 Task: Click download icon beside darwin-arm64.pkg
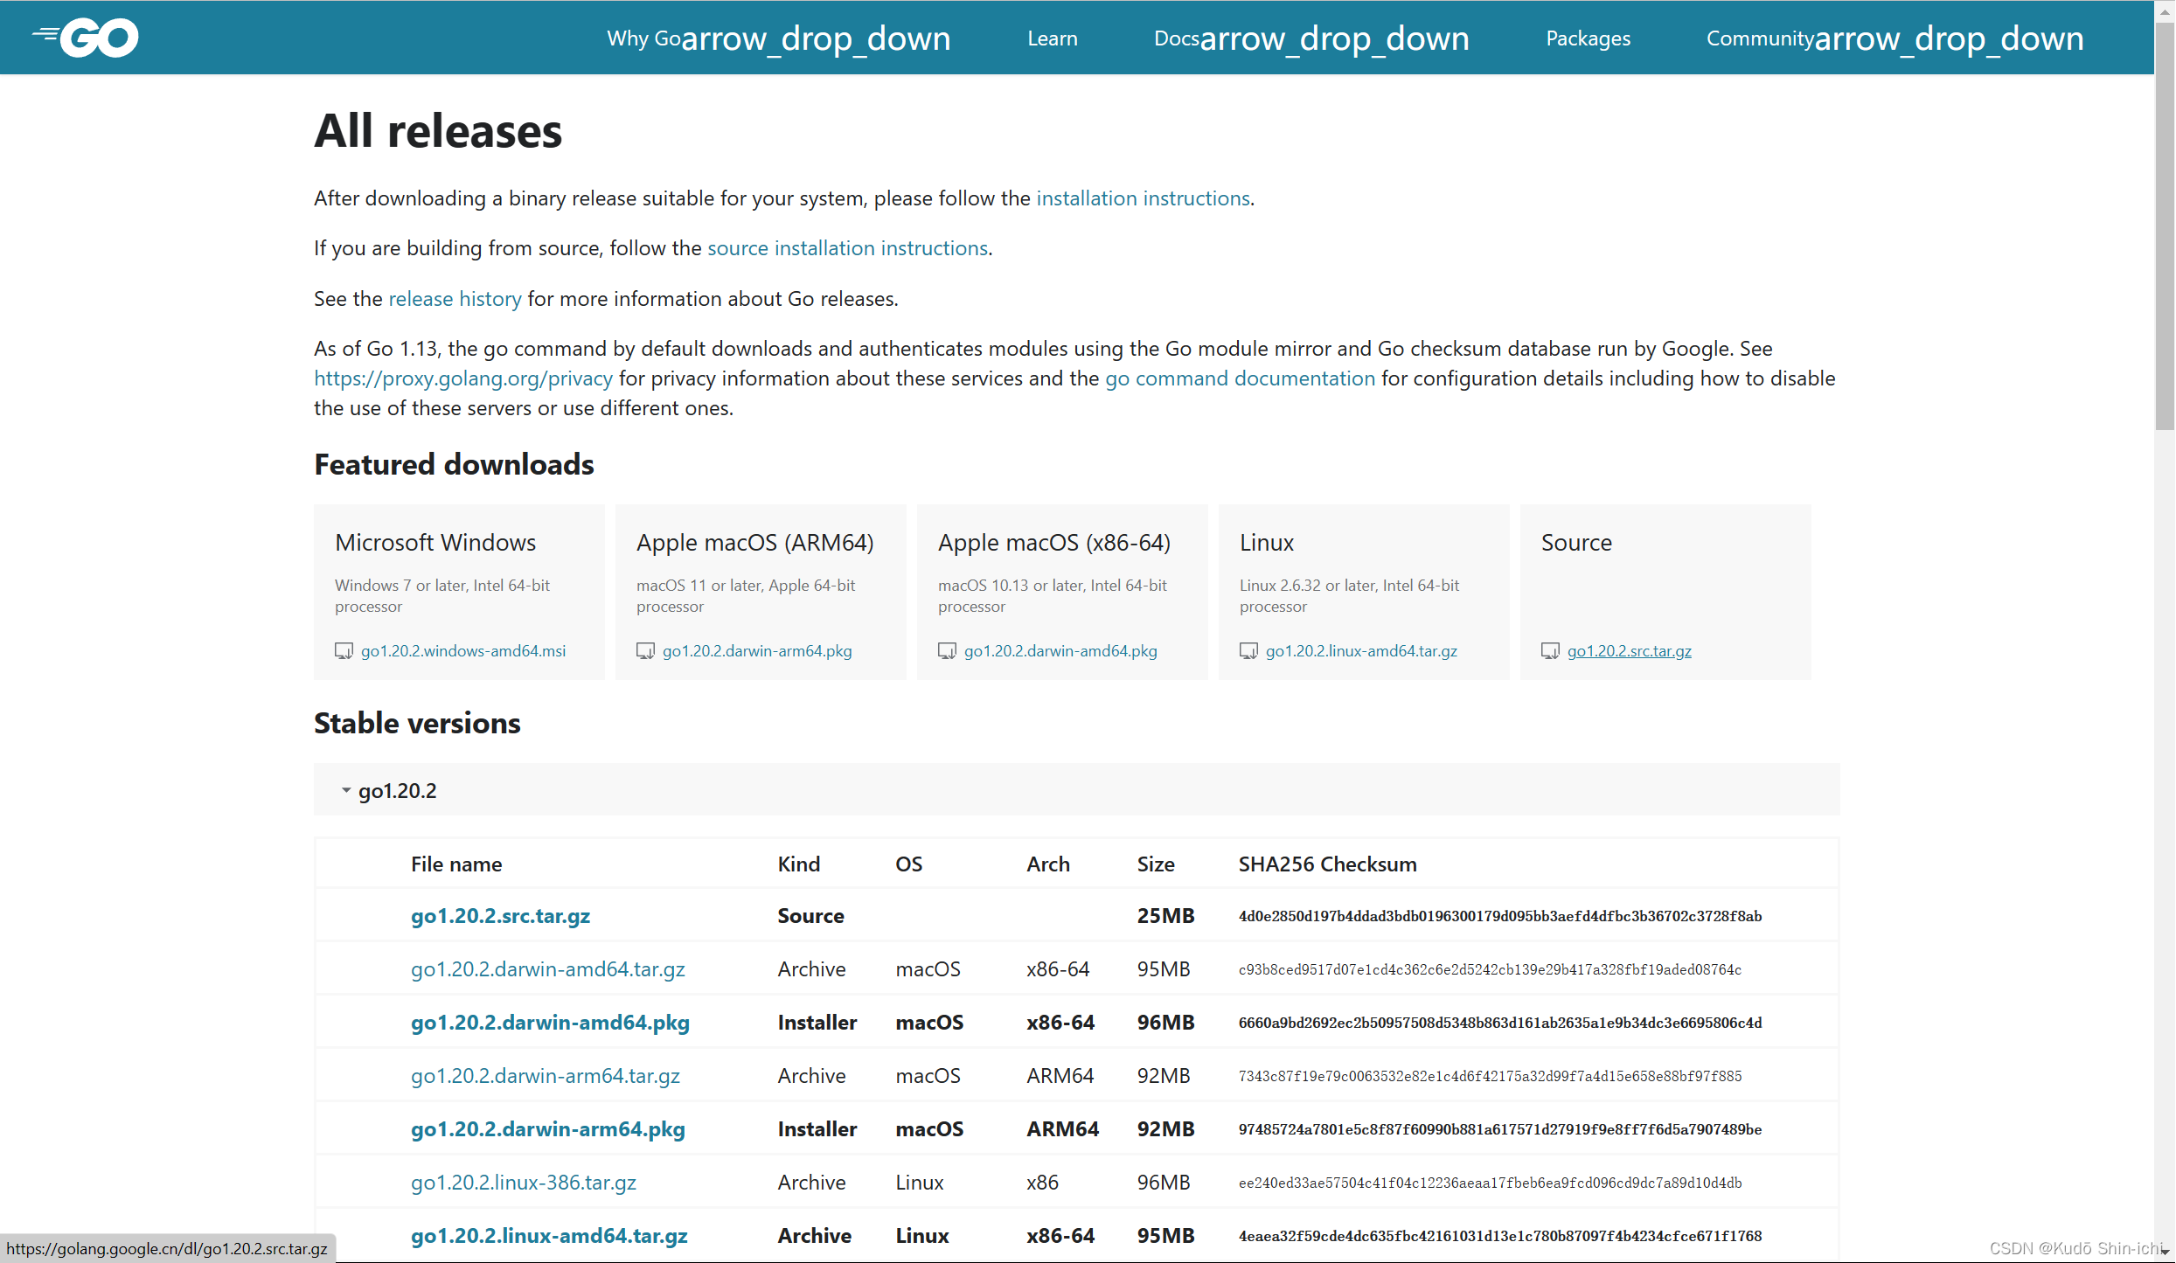[645, 651]
